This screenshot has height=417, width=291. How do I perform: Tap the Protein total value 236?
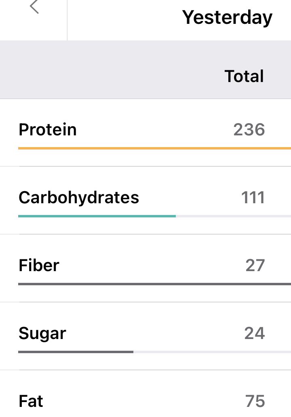pyautogui.click(x=249, y=130)
